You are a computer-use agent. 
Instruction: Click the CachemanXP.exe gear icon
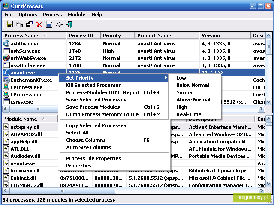[x=6, y=80]
